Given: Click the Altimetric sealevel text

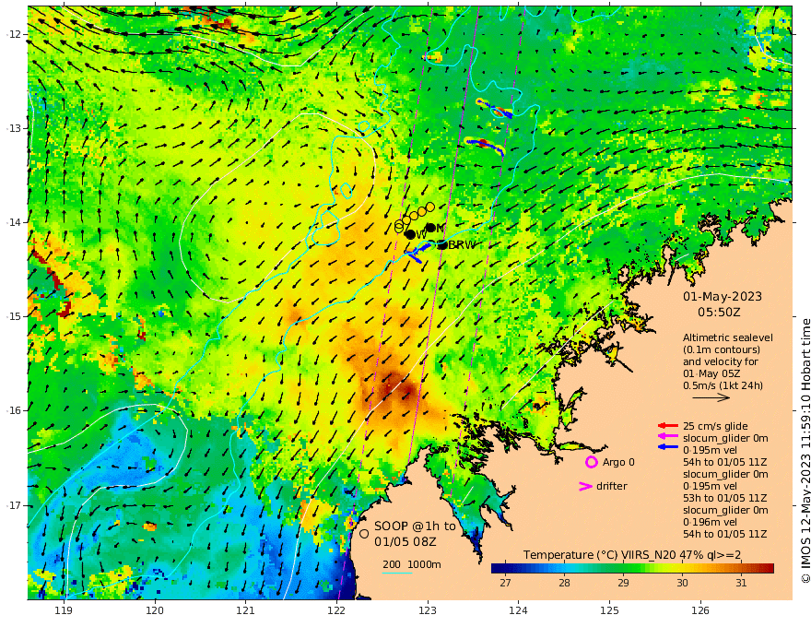Looking at the screenshot, I should (x=728, y=337).
